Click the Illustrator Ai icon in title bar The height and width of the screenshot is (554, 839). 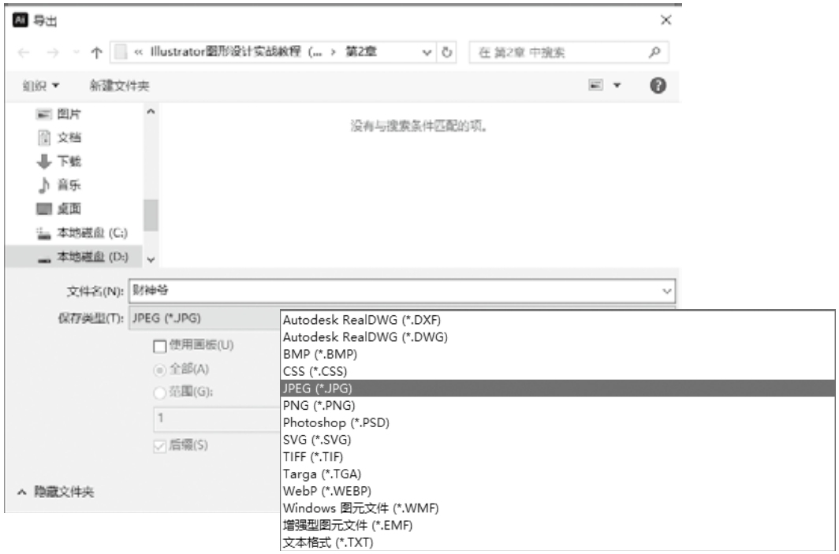[x=21, y=20]
